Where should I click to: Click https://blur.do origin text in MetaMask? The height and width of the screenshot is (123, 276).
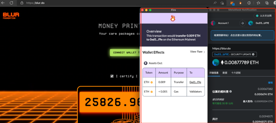pos(221,48)
